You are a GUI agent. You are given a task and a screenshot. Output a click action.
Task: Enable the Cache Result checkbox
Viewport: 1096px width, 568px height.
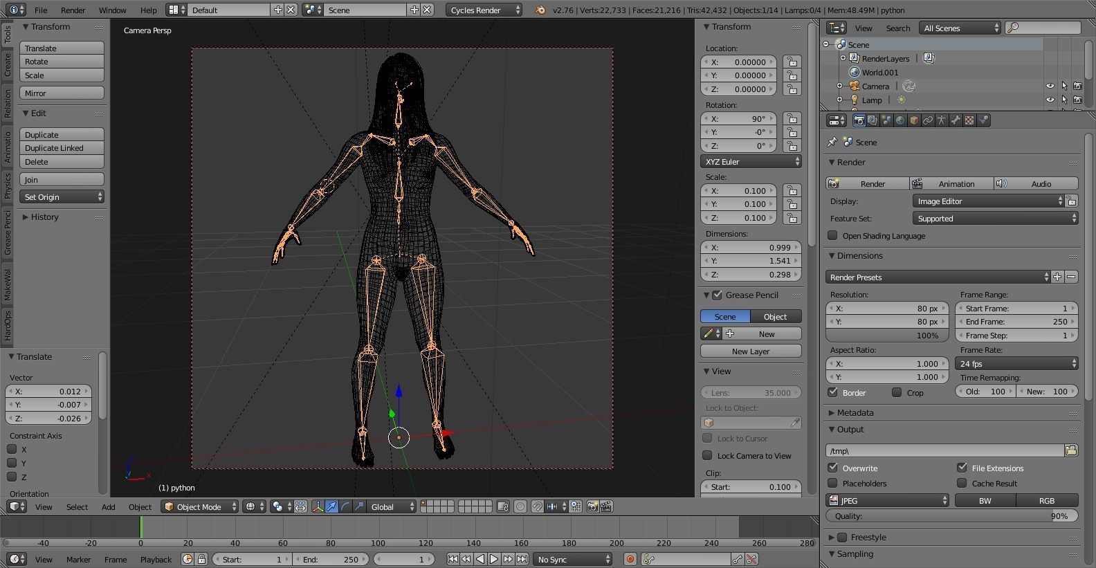[962, 483]
